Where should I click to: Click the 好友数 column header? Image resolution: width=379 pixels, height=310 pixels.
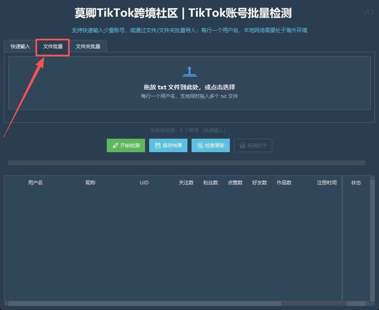[259, 183]
